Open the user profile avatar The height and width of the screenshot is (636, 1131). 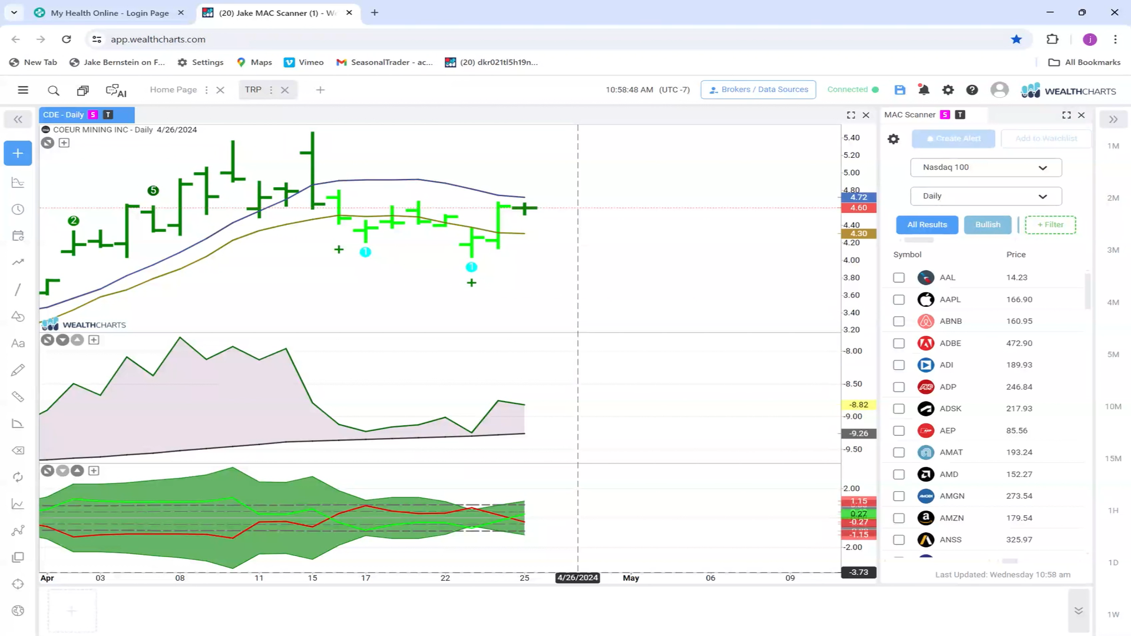click(999, 90)
